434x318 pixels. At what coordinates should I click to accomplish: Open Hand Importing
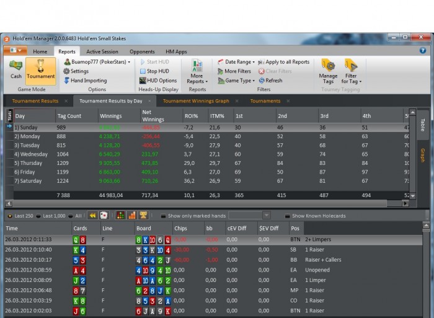click(86, 81)
